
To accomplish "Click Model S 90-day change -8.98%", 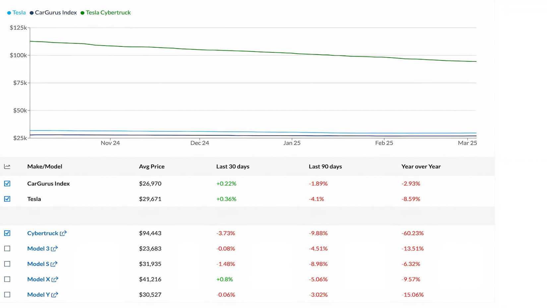I will click(318, 264).
